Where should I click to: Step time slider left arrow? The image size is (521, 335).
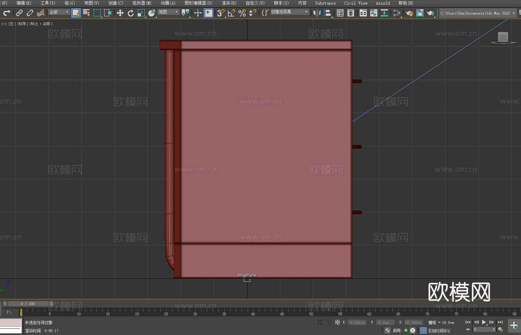click(x=5, y=304)
